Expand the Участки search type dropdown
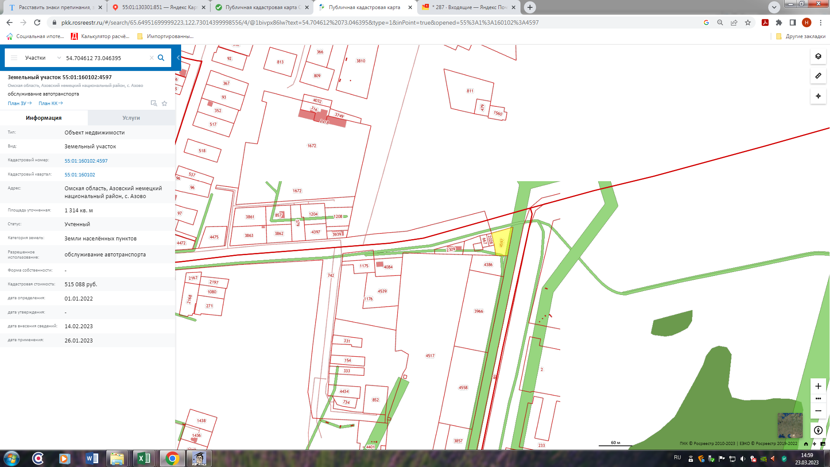The width and height of the screenshot is (830, 467). (x=59, y=58)
